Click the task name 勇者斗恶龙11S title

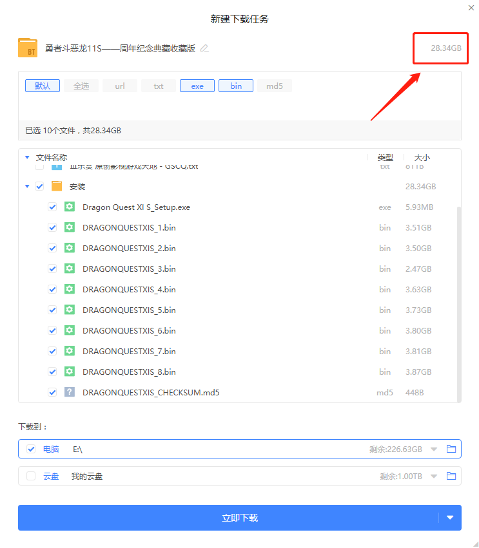(120, 48)
